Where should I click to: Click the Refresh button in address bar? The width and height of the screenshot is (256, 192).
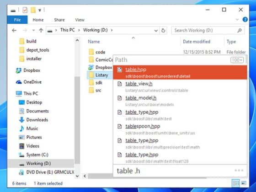163,31
